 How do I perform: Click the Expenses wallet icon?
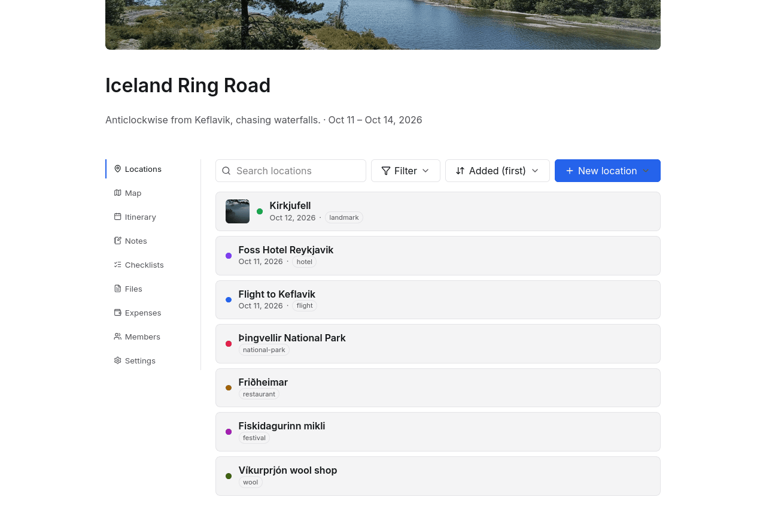tap(118, 313)
